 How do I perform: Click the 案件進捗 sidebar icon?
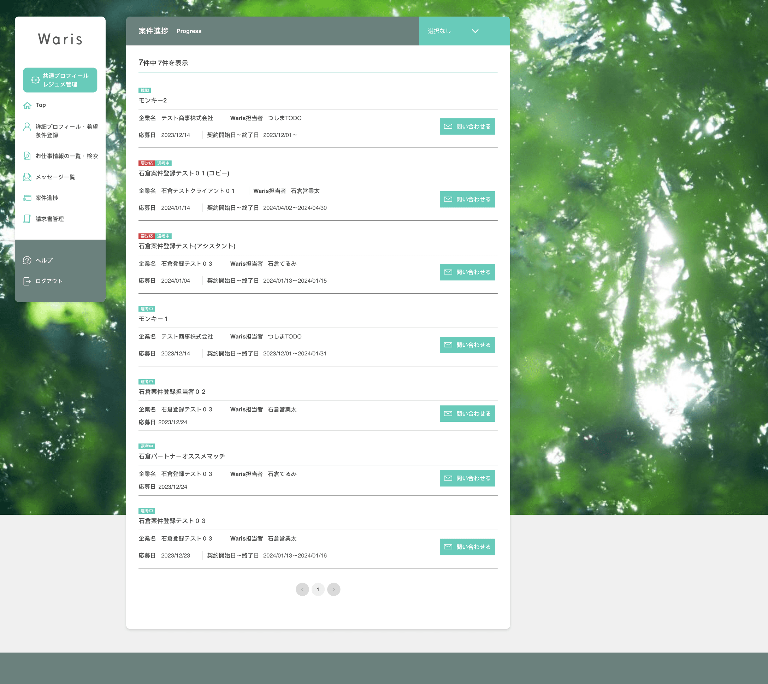click(27, 198)
